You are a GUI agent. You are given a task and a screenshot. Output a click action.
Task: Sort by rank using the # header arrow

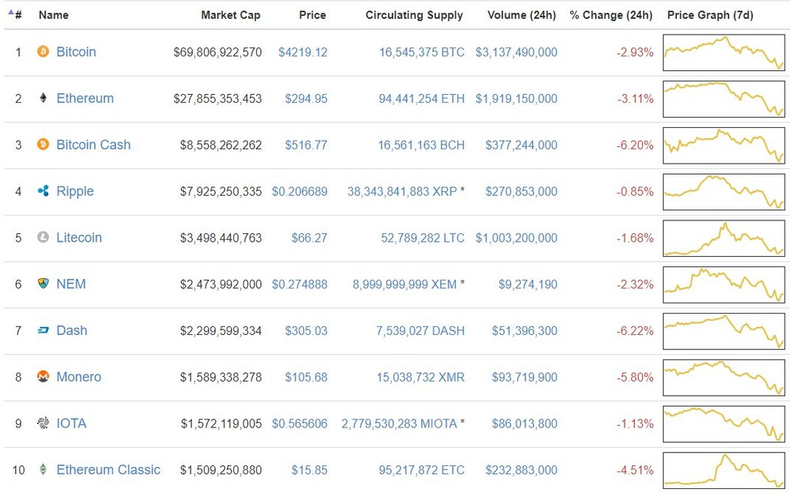click(10, 12)
